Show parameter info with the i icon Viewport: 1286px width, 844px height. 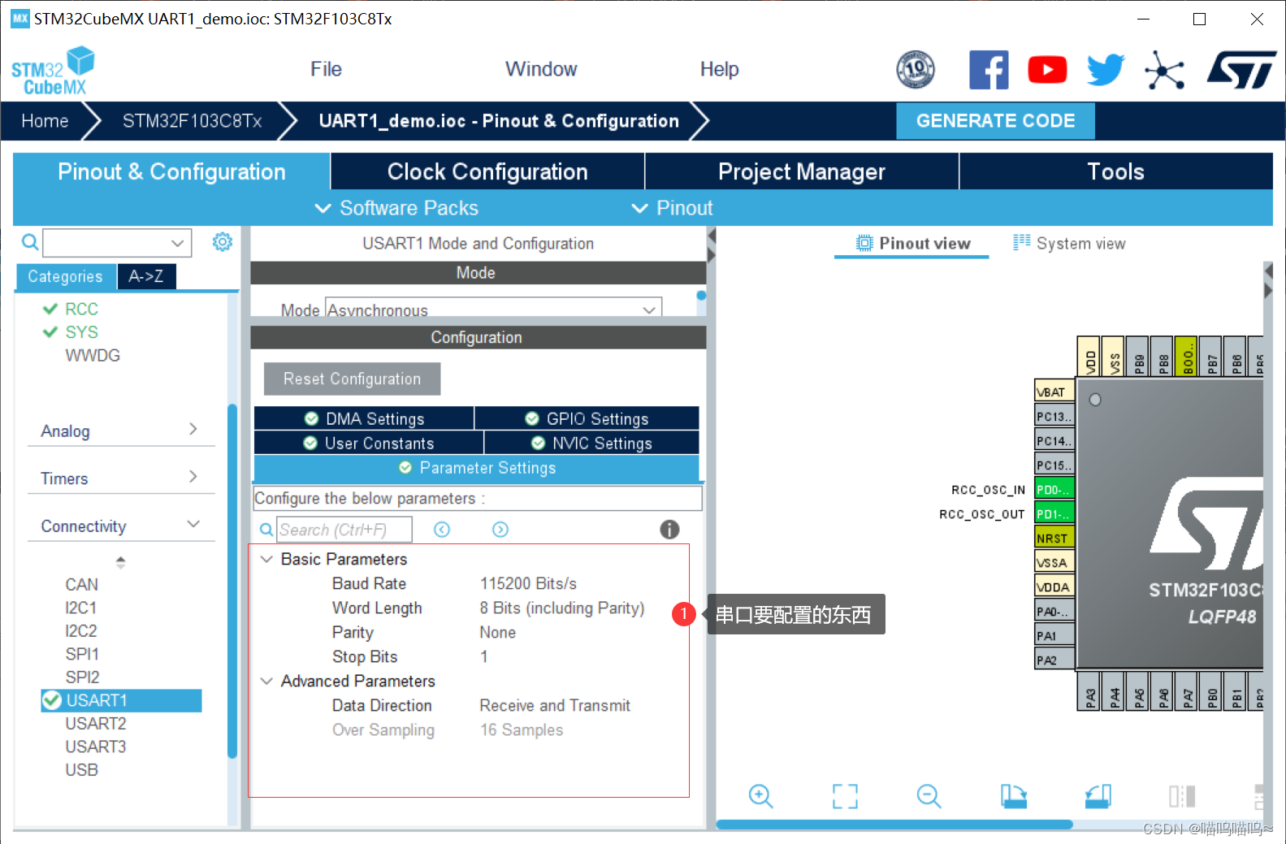[669, 530]
